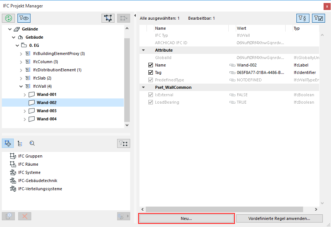The height and width of the screenshot is (227, 331).
Task: Click the link icon beside Wand-002 value
Action: tap(232, 65)
